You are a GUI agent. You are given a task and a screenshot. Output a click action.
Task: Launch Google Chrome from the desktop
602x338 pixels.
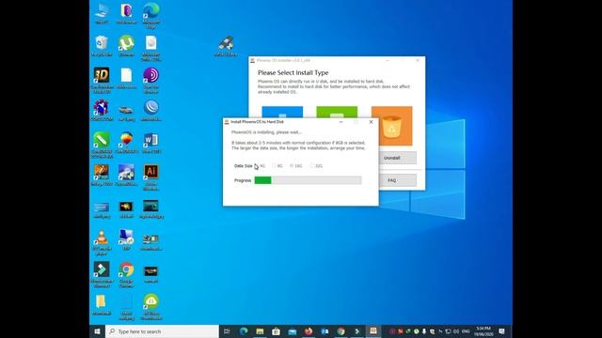click(x=126, y=274)
